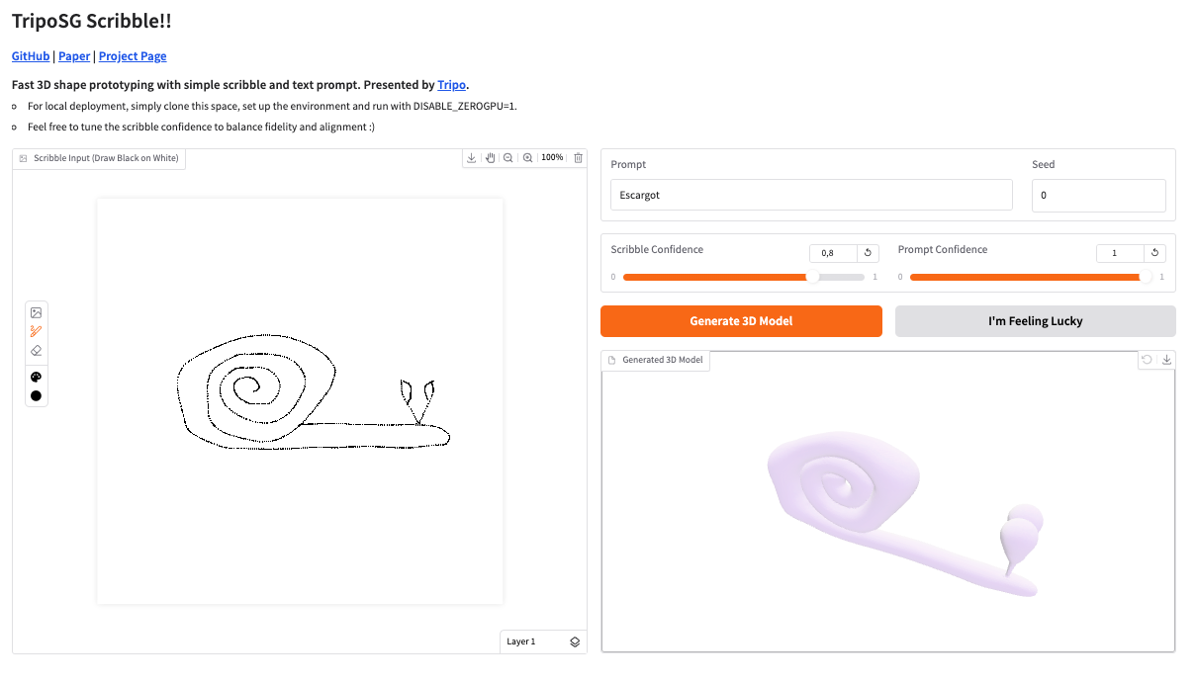Reset the generated 3D model view

[1147, 360]
